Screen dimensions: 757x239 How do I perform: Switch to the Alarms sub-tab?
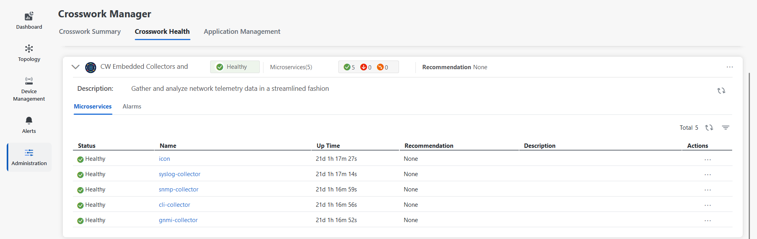132,107
